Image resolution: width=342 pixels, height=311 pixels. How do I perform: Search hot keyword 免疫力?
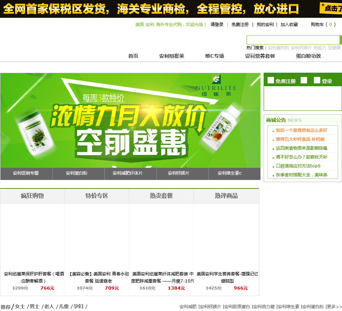point(320,47)
